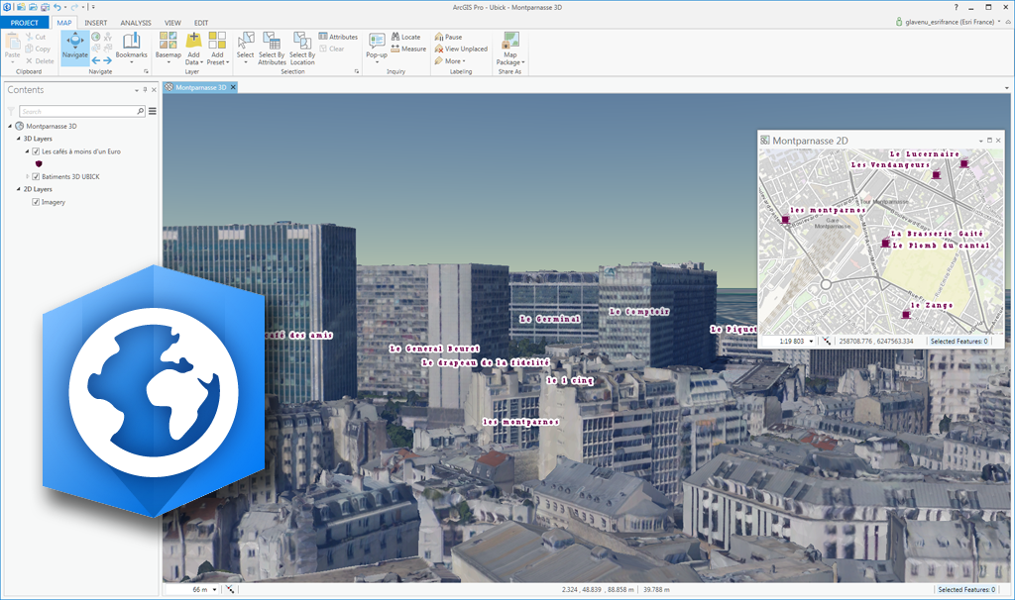
Task: Click the Paste icon
Action: pyautogui.click(x=12, y=41)
